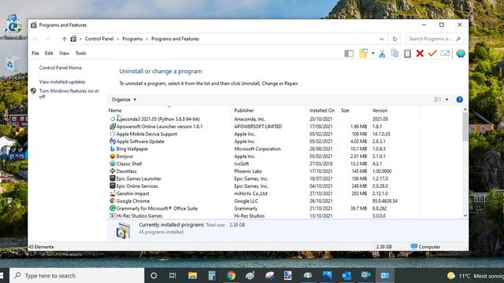The image size is (504, 283).
Task: Open the view options dropdown arrow
Action: pyautogui.click(x=447, y=100)
